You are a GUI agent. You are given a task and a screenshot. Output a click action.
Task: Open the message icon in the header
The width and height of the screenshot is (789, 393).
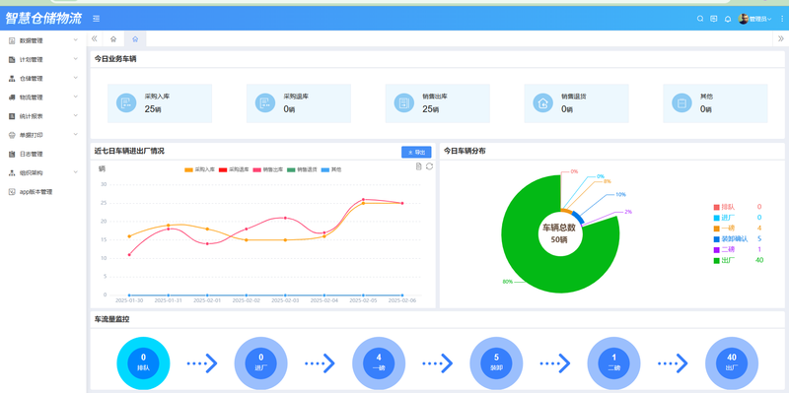pyautogui.click(x=713, y=19)
